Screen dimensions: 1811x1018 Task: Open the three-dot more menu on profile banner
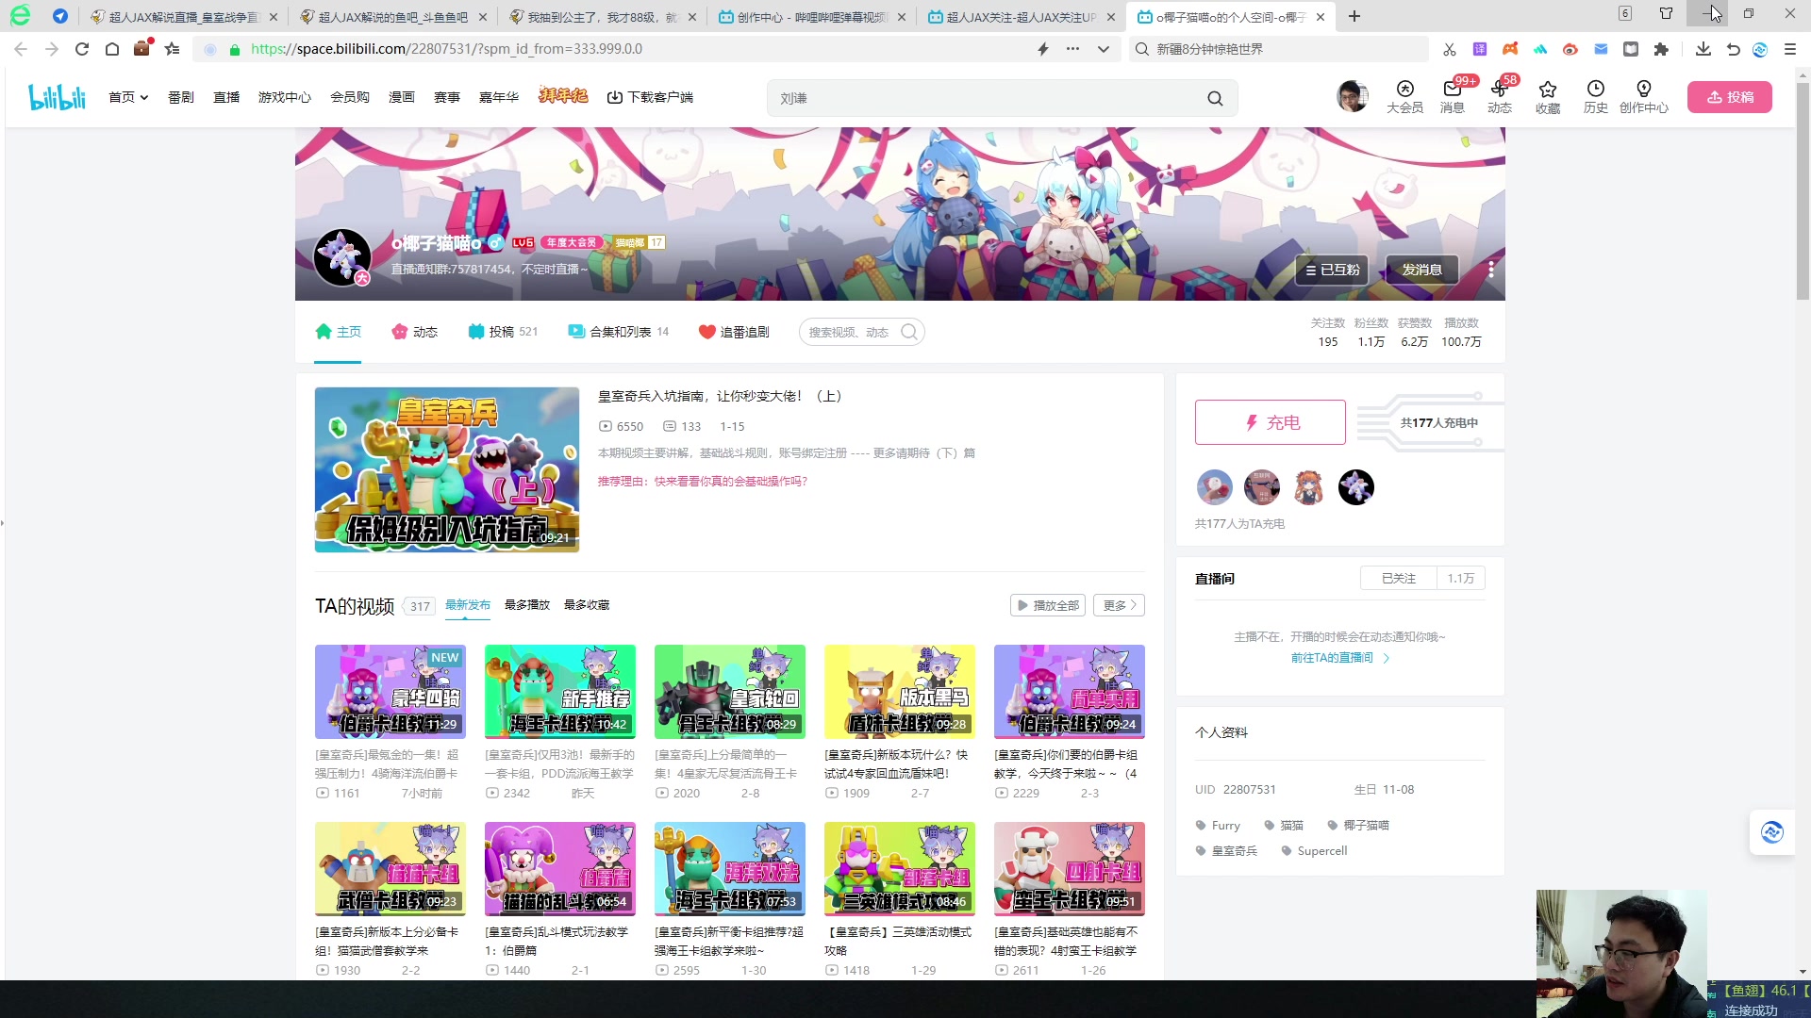[x=1490, y=270]
